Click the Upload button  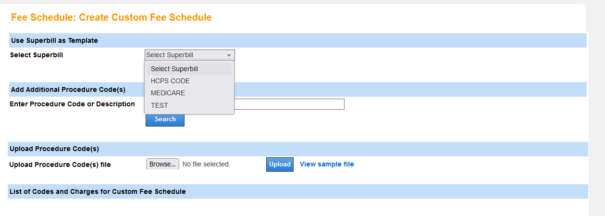pos(280,165)
